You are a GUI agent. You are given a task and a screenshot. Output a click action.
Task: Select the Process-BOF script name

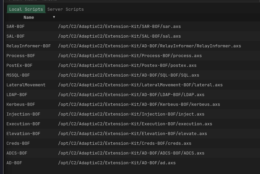pyautogui.click(x=20, y=55)
